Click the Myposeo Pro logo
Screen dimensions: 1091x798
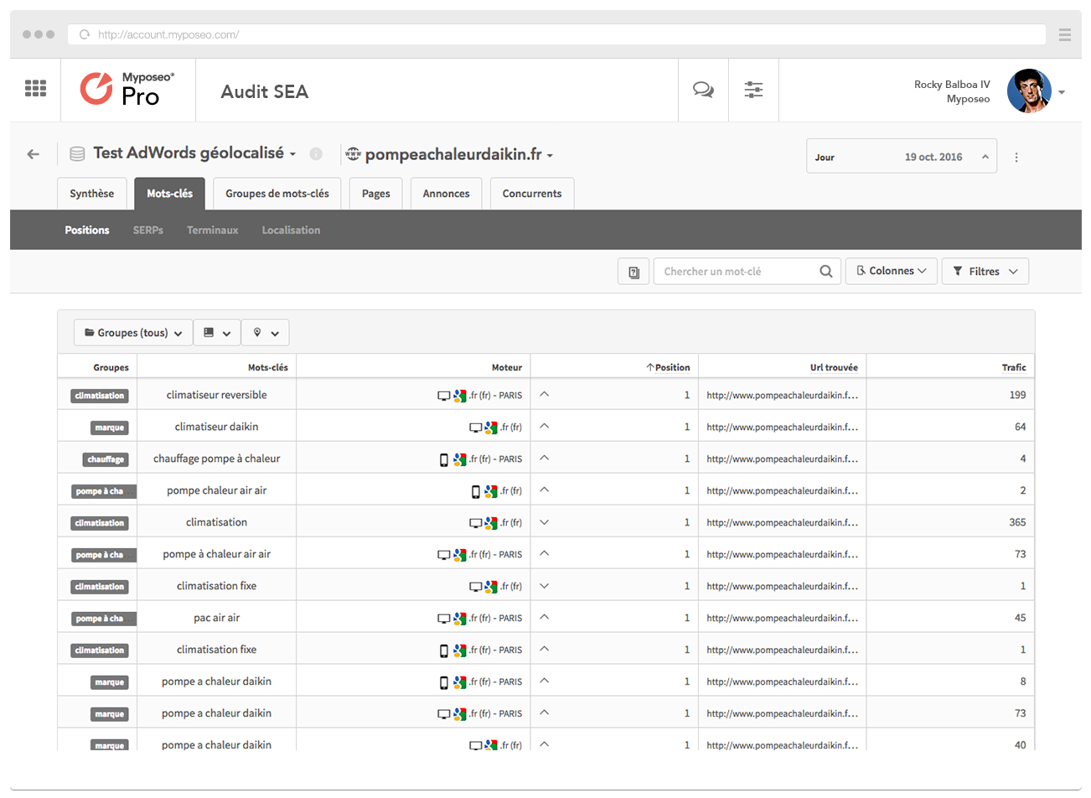127,89
